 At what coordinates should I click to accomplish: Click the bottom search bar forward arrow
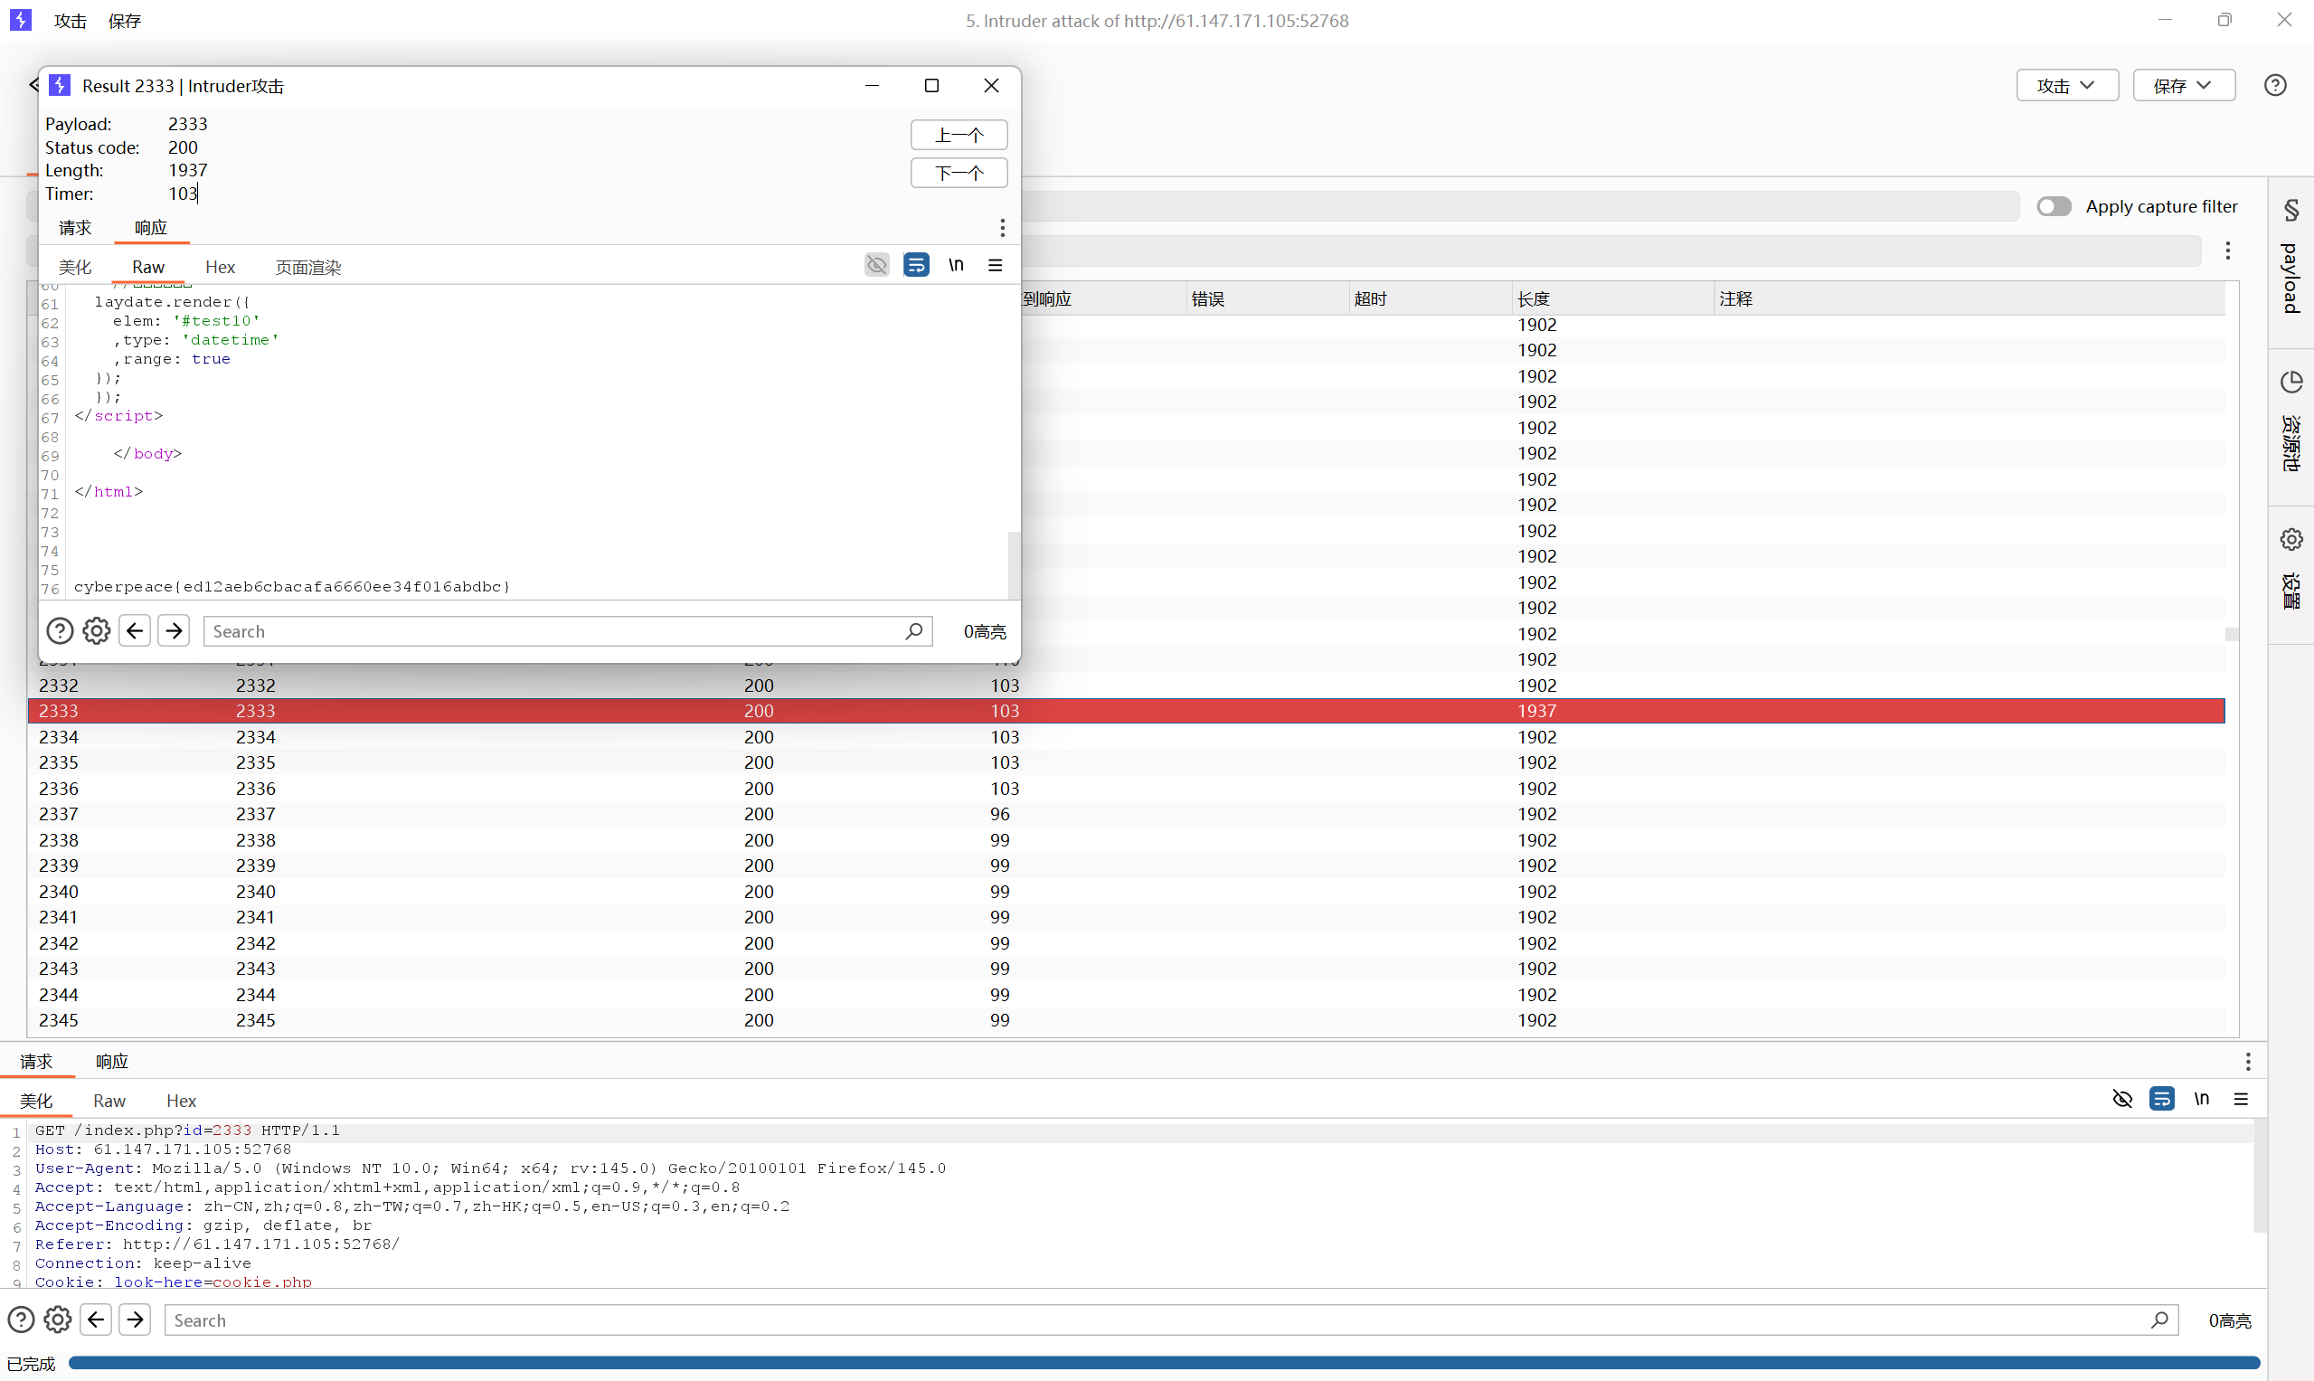(x=135, y=1320)
